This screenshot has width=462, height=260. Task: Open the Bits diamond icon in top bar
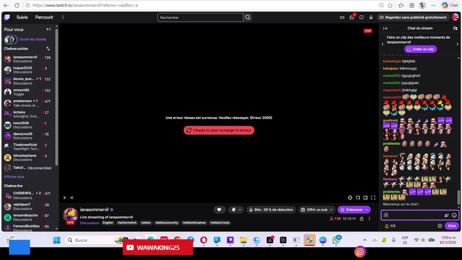pos(371,17)
